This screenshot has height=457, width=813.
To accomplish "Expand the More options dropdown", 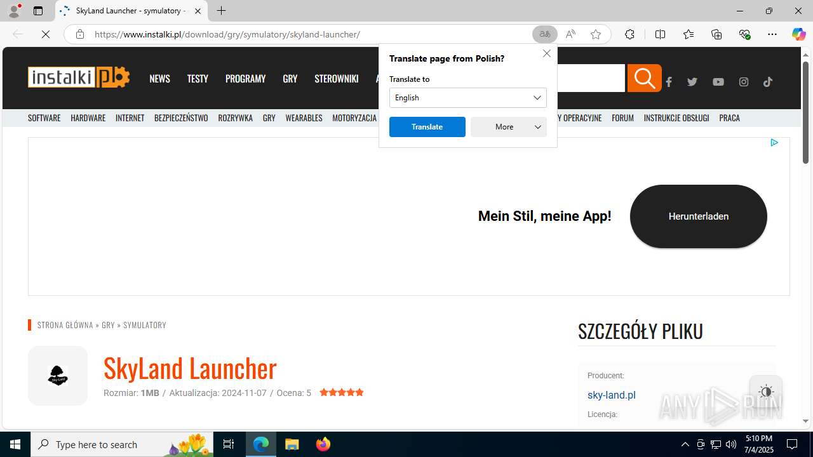I will tap(509, 127).
